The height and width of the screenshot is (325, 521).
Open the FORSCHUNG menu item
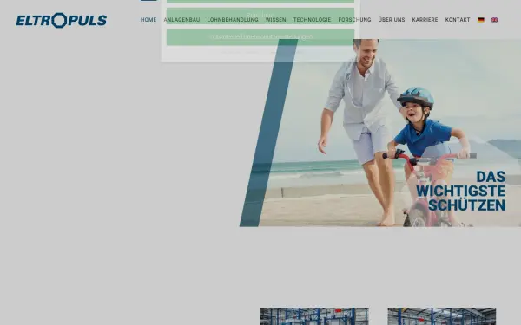pos(354,20)
